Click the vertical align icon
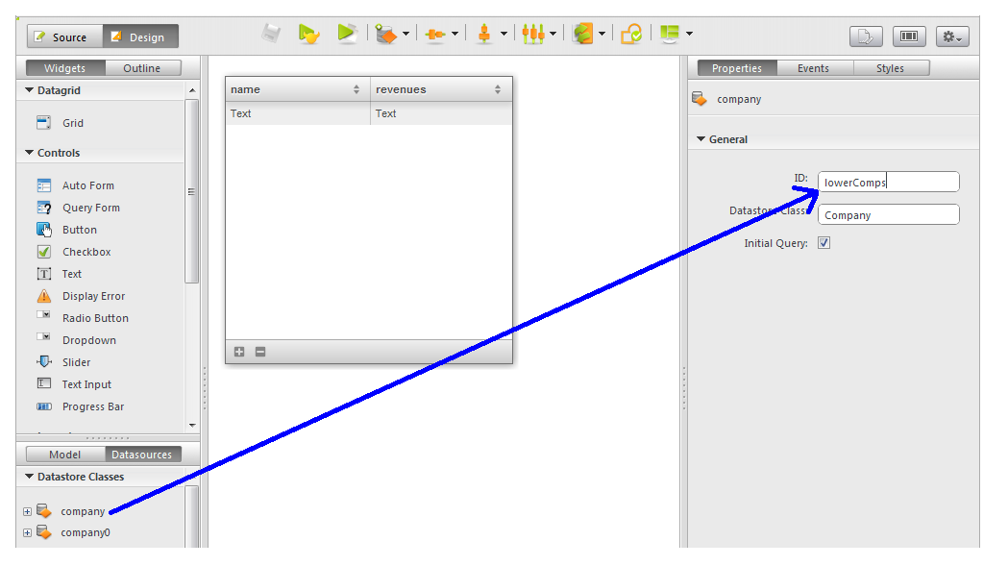The height and width of the screenshot is (566, 1008). pos(484,34)
